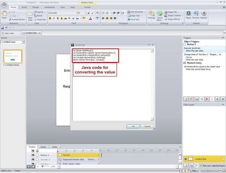Viewport: 226px width, 173px height.
Task: Increase the font size
Action: click(x=89, y=13)
